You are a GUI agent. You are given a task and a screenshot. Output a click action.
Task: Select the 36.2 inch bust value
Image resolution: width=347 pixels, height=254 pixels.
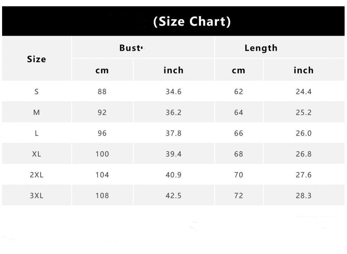coord(173,113)
